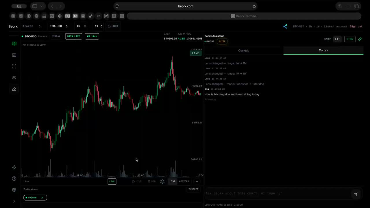Select the pencil drawing tool
The width and height of the screenshot is (370, 208).
14,89
